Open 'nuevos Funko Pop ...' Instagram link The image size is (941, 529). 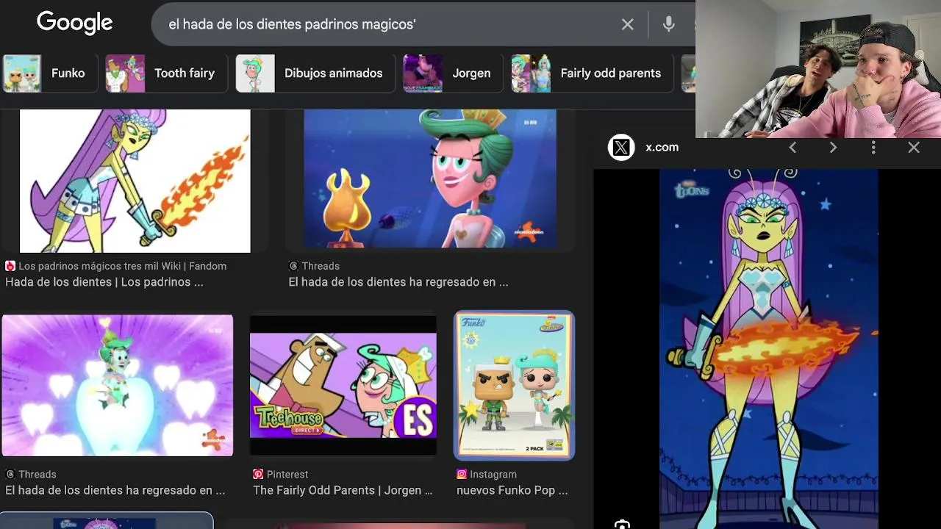(512, 490)
